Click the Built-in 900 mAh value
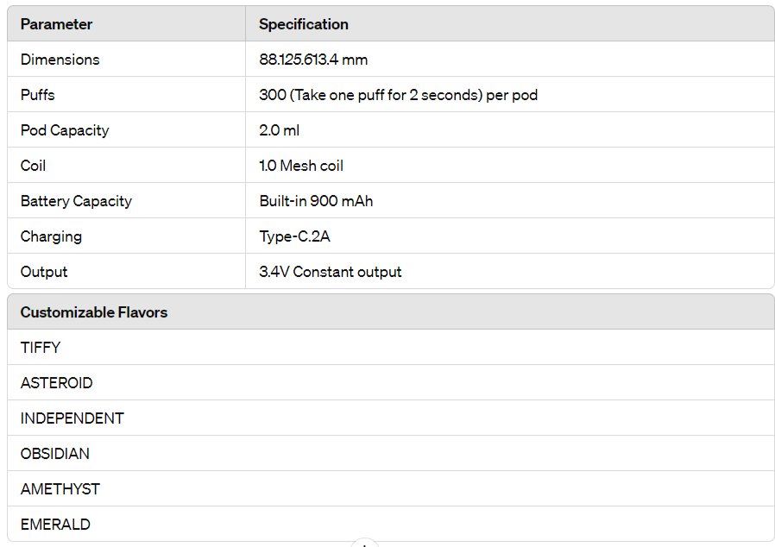This screenshot has width=775, height=547. [316, 201]
